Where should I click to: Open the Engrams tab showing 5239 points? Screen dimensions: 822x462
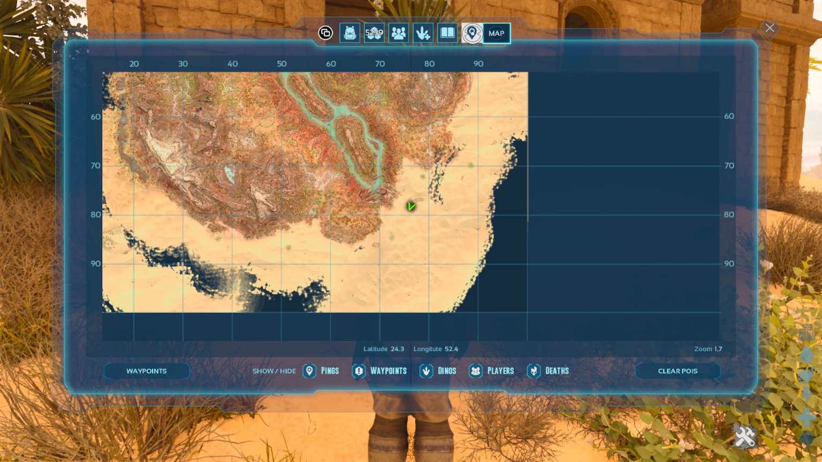pyautogui.click(x=374, y=33)
